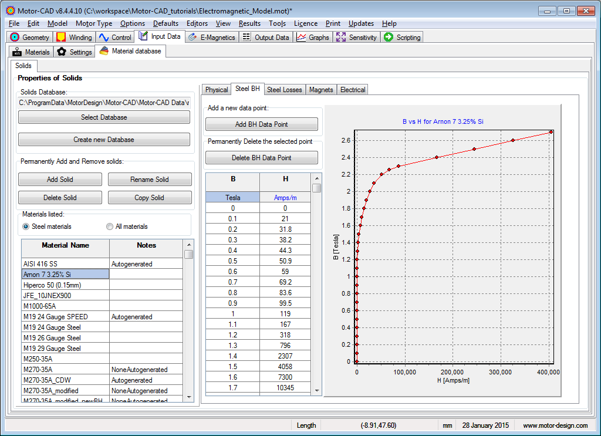Viewport: 601px width, 436px height.
Task: Open the Results menu
Action: point(249,23)
